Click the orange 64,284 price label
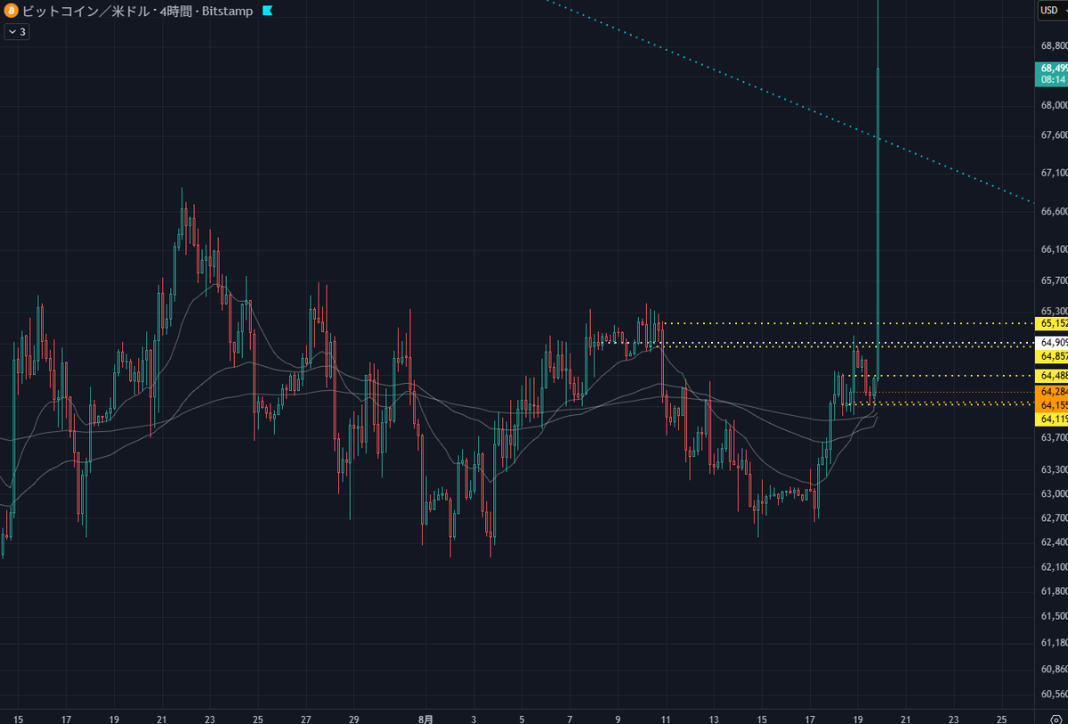Image resolution: width=1068 pixels, height=724 pixels. (1051, 392)
